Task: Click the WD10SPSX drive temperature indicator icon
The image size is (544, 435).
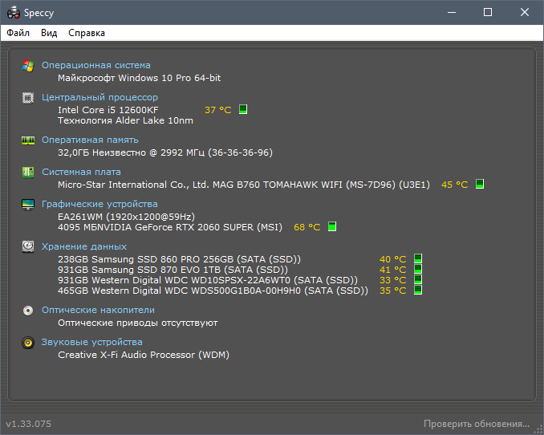Action: pyautogui.click(x=418, y=279)
